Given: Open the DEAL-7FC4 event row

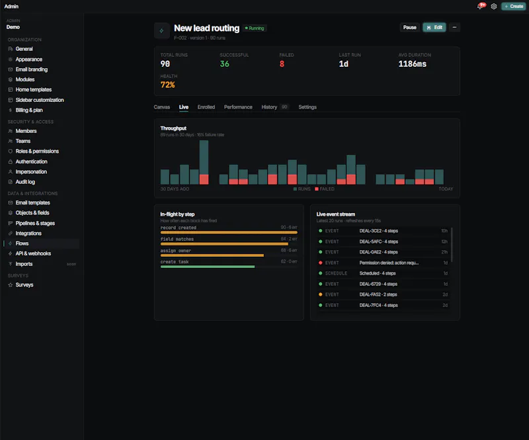Looking at the screenshot, I should coord(383,305).
